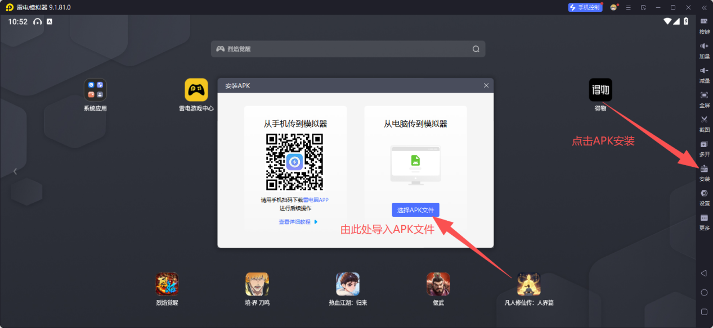Click the QR code image
713x328 pixels.
(295, 162)
